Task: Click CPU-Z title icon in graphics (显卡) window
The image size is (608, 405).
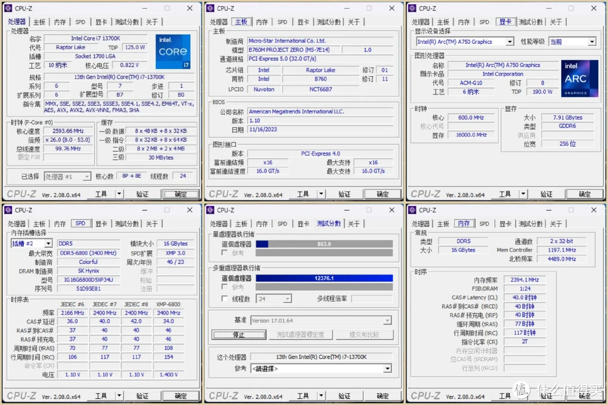Action: tap(412, 8)
